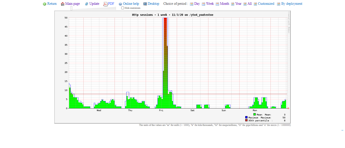Open the Customized period option
Image resolution: width=345 pixels, height=148 pixels.
tap(266, 4)
